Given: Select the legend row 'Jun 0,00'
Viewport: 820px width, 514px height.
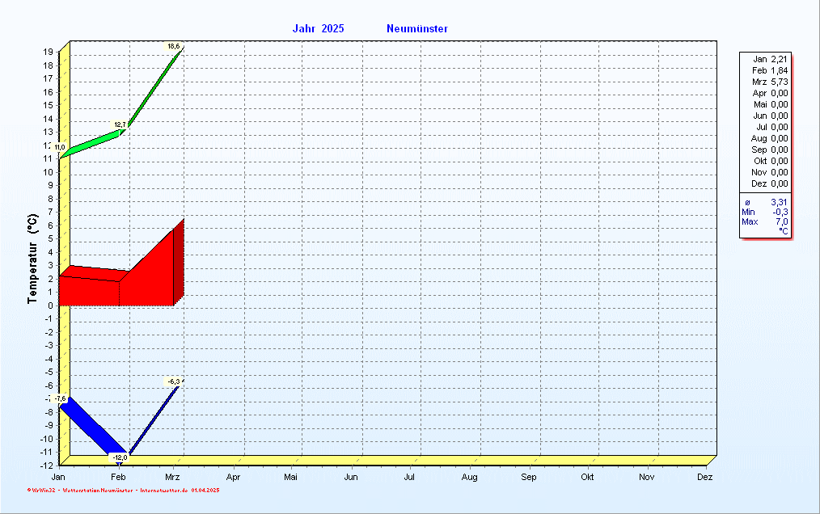Looking at the screenshot, I should click(770, 116).
